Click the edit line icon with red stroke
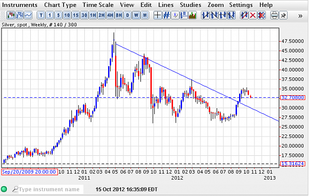The image size is (310, 196). [x=244, y=15]
